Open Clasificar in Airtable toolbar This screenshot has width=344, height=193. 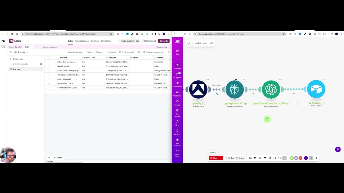pyautogui.click(x=111, y=52)
